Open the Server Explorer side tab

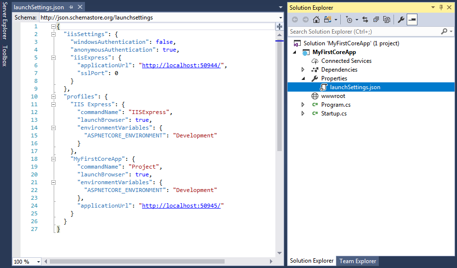click(x=5, y=20)
